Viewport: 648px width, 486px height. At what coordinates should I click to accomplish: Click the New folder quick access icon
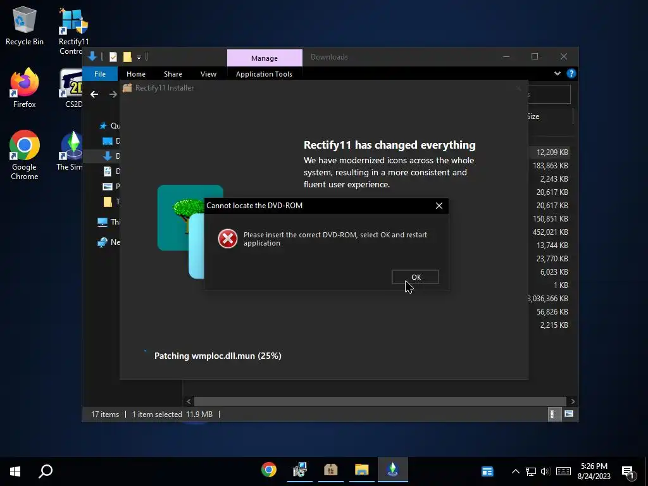(127, 57)
